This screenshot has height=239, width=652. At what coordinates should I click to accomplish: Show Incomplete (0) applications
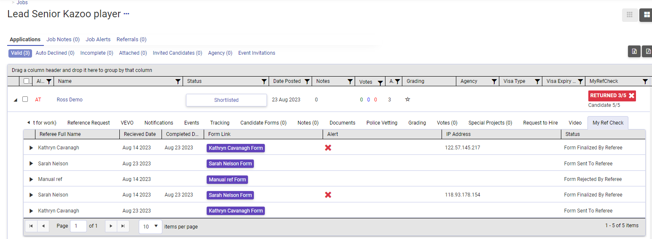[x=97, y=53]
